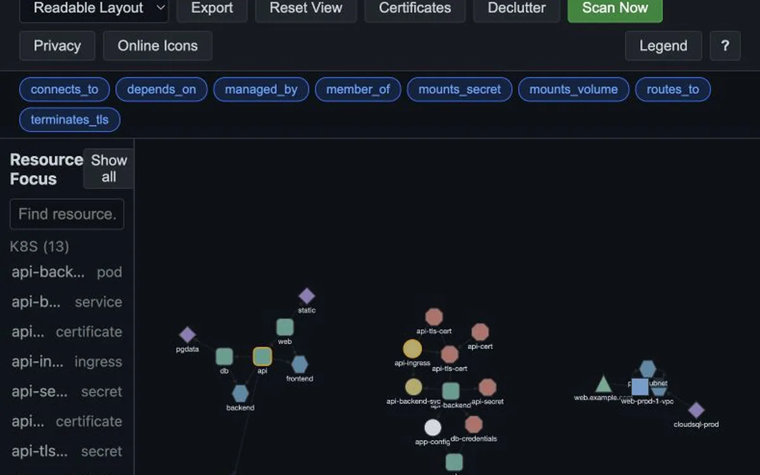Click the api-cert octagon node
Viewport: 760px width, 475px height.
point(480,332)
